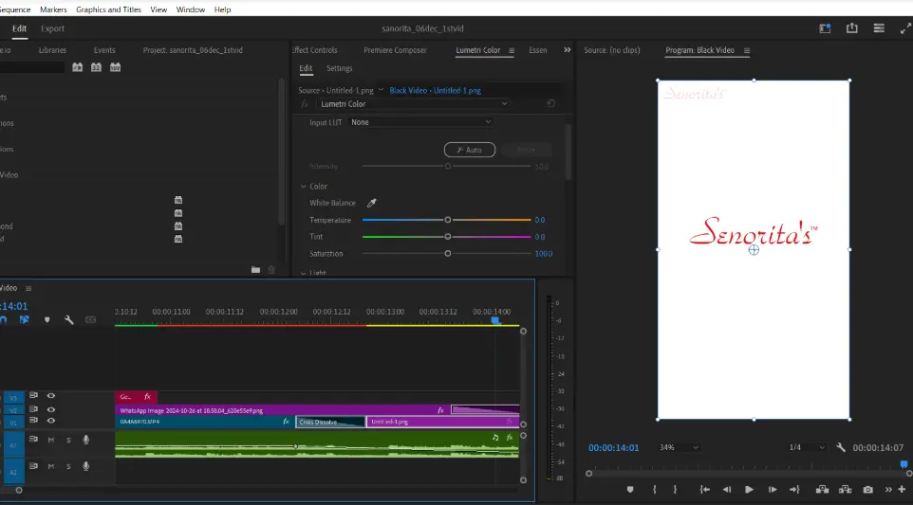
Task: Show hidden panel tabs overflow arrows
Action: click(x=568, y=50)
